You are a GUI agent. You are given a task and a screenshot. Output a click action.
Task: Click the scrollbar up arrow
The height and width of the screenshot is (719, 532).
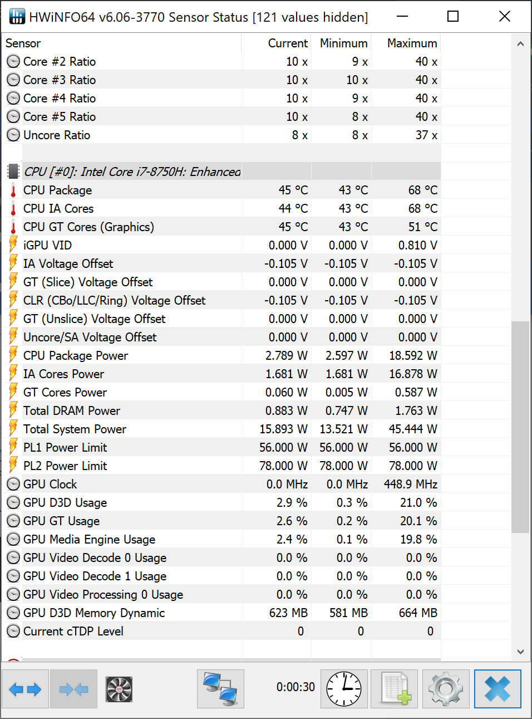click(520, 44)
